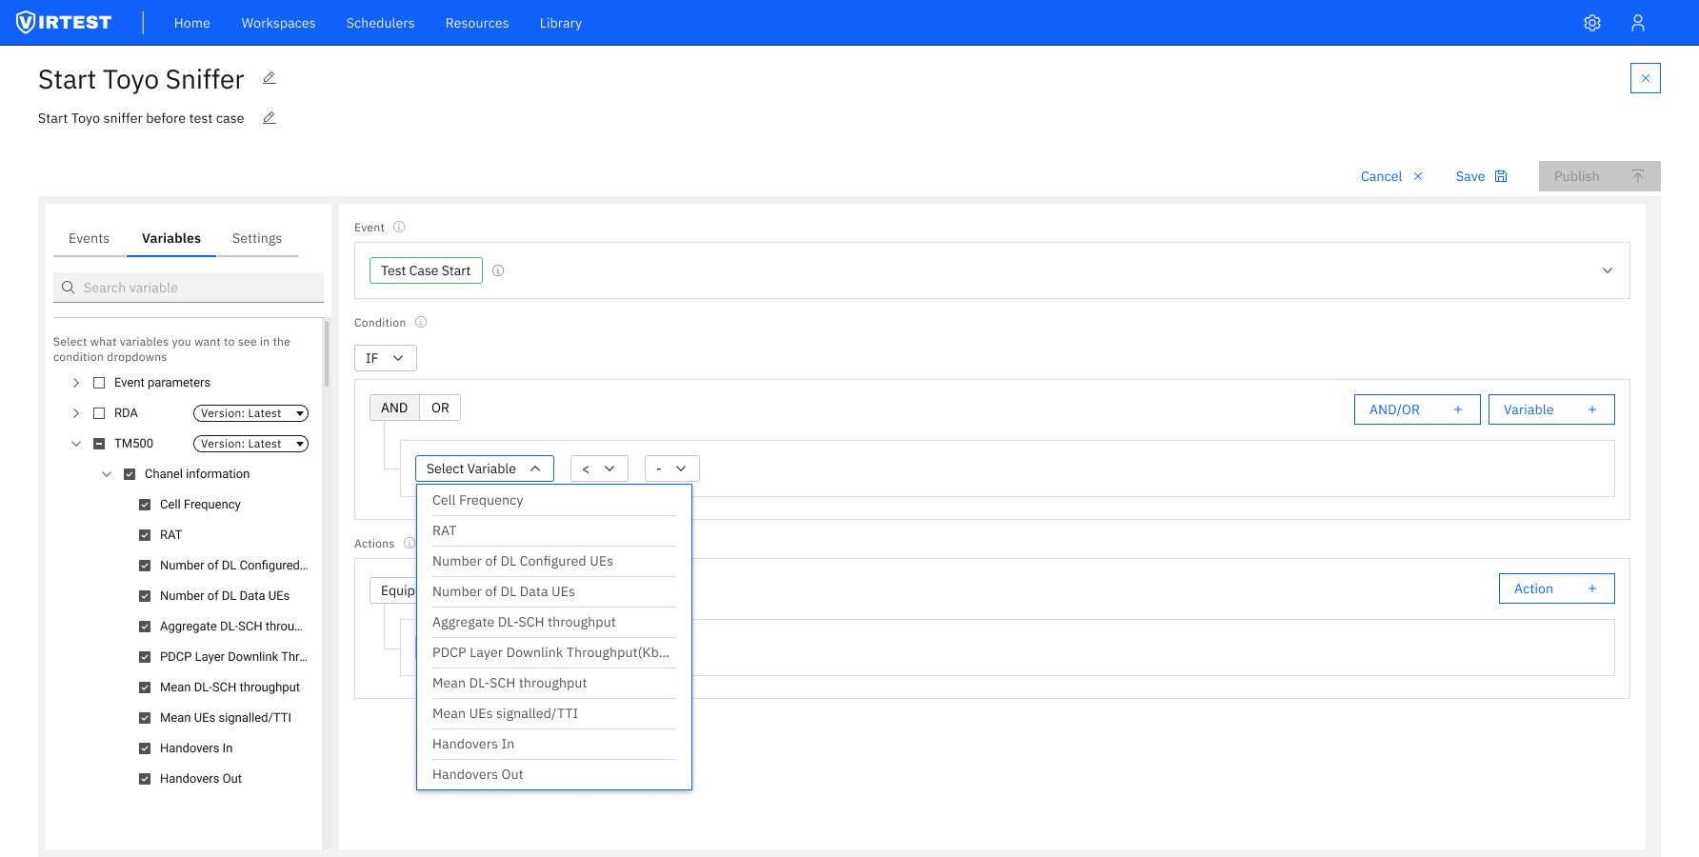The image size is (1699, 857).
Task: Click the info icon beside Test Case Start
Action: point(498,270)
